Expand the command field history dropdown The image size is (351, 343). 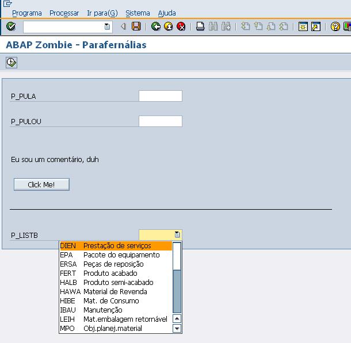point(107,26)
